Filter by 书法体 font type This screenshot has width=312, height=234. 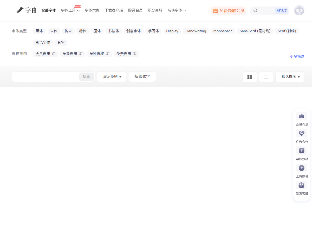(114, 31)
